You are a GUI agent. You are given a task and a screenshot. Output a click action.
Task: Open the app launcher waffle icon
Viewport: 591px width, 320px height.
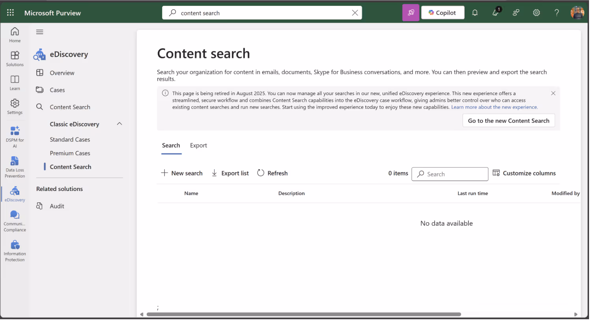(11, 13)
